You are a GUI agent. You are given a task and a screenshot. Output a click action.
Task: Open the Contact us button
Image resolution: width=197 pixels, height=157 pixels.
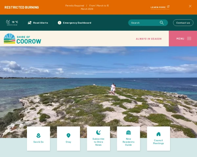coord(183,23)
